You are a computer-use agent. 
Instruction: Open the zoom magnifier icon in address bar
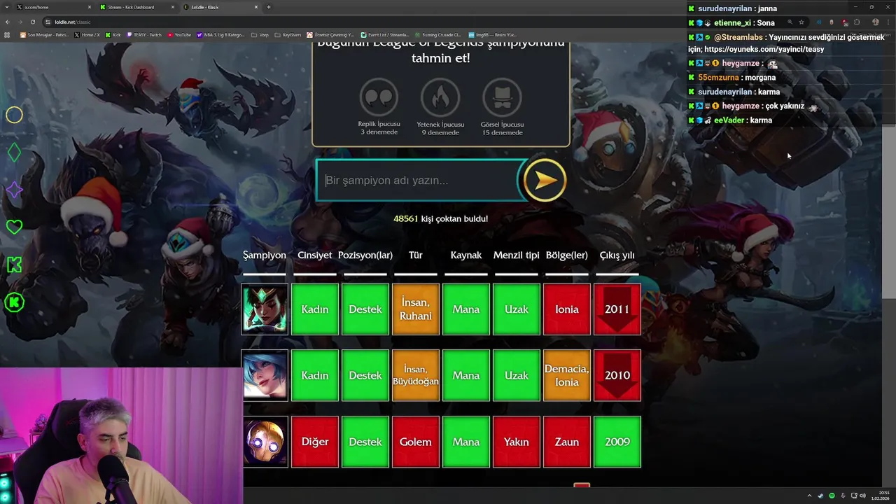click(x=790, y=22)
